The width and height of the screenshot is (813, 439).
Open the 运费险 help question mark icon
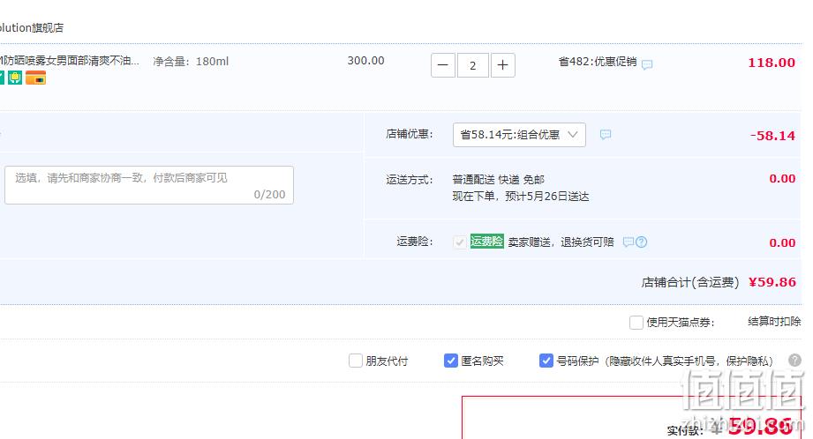pyautogui.click(x=642, y=242)
